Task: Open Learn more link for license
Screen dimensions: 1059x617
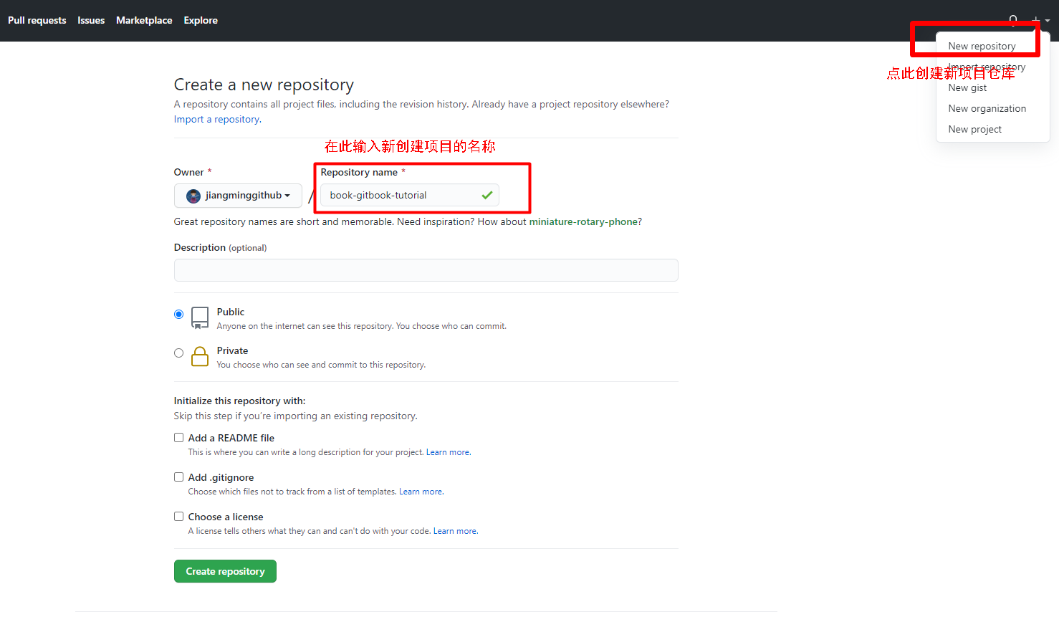Action: [x=456, y=531]
